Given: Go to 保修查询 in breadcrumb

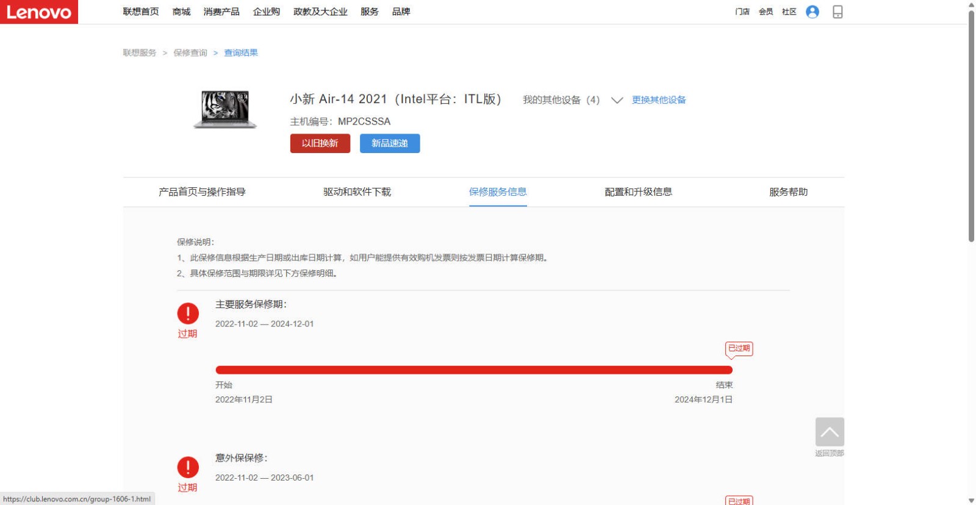Looking at the screenshot, I should pos(190,53).
